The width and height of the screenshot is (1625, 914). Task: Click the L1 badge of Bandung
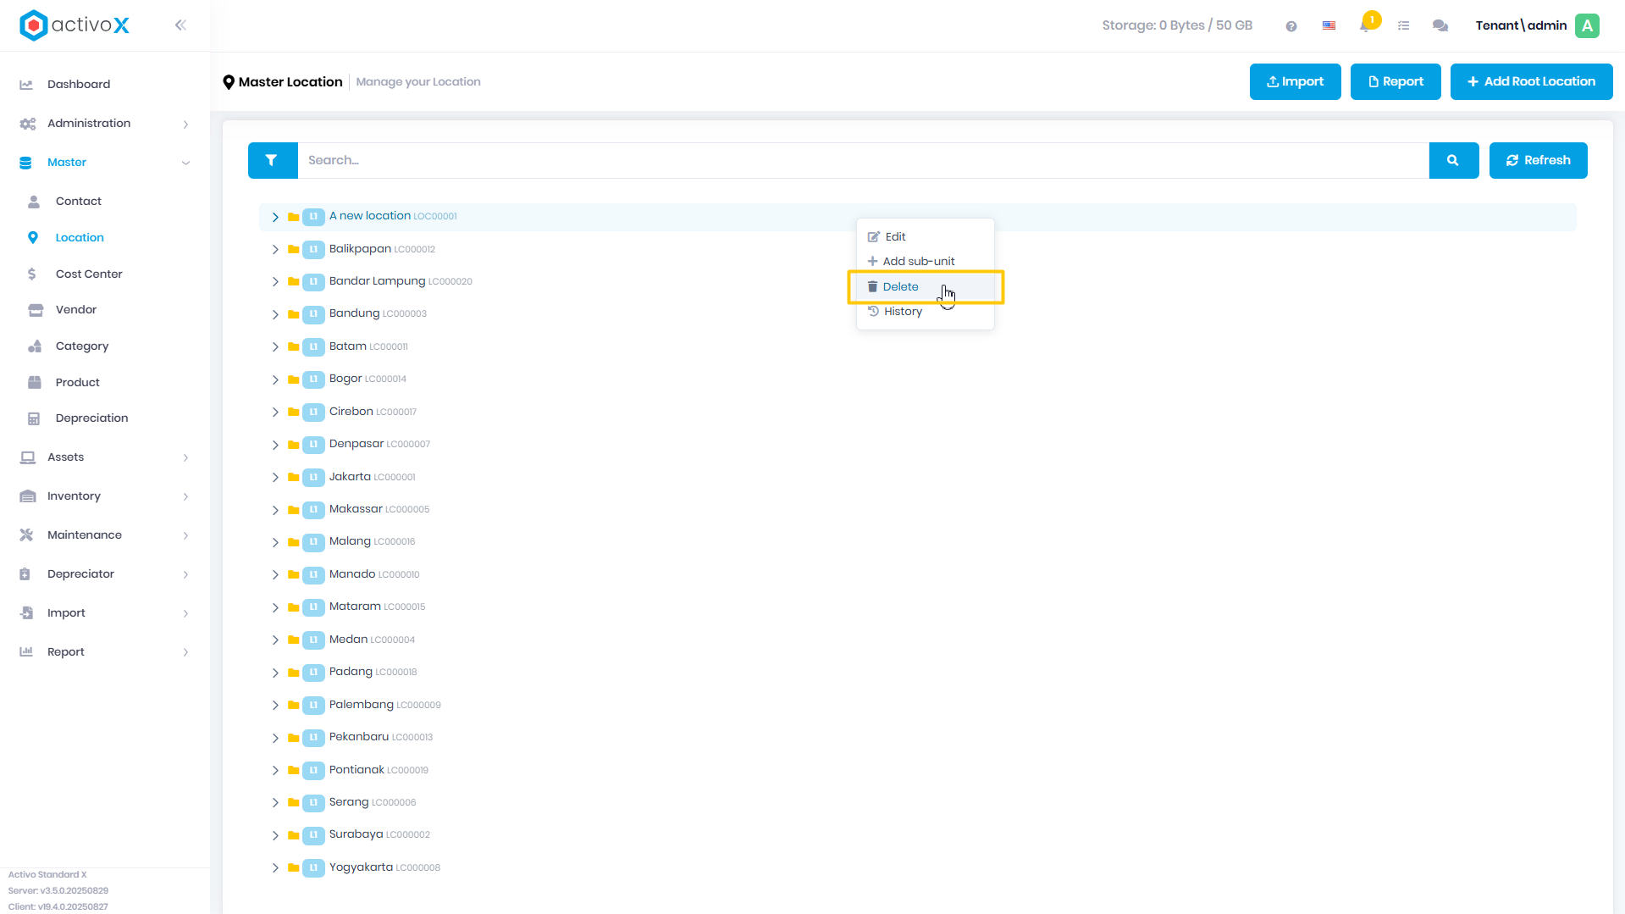[x=313, y=314]
